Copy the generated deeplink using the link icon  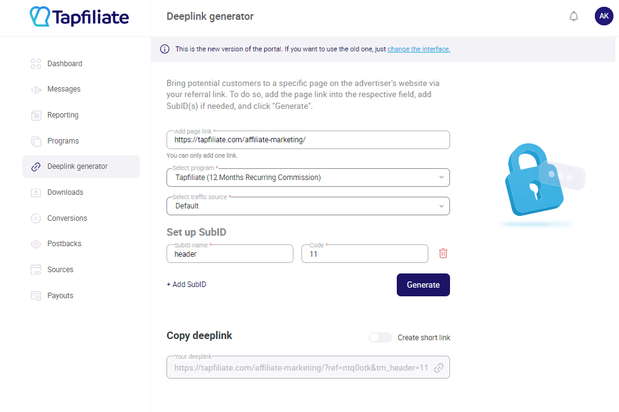coord(439,367)
